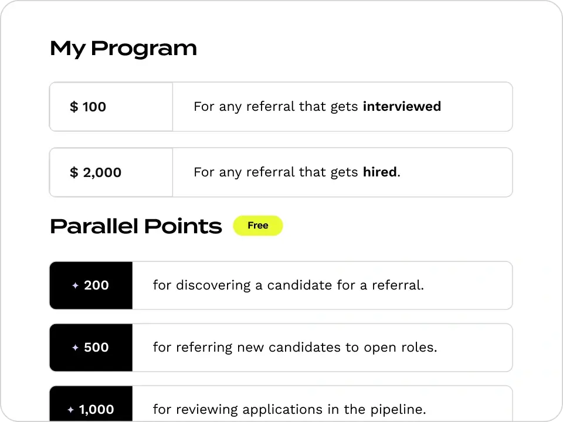Select the 200 points black tile
This screenshot has height=422, width=563.
91,285
